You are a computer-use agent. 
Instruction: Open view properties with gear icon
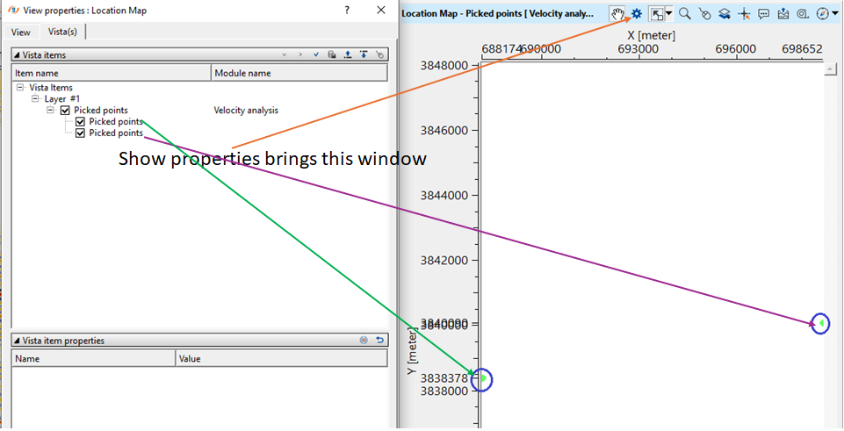click(637, 14)
